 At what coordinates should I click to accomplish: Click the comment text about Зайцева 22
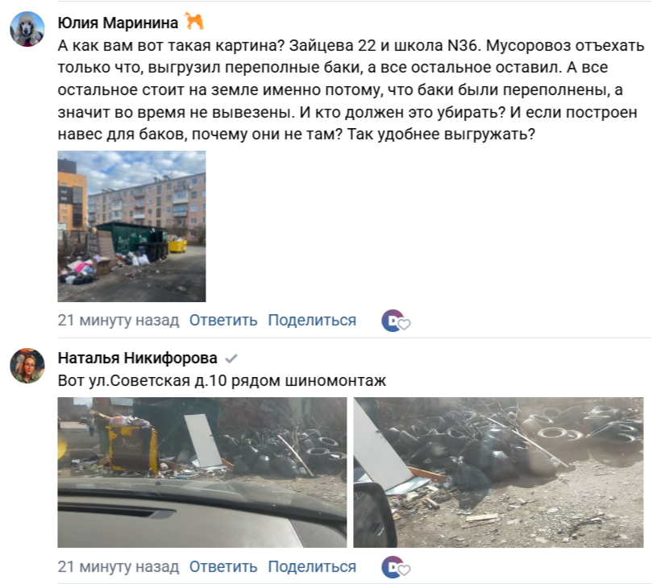pyautogui.click(x=351, y=89)
